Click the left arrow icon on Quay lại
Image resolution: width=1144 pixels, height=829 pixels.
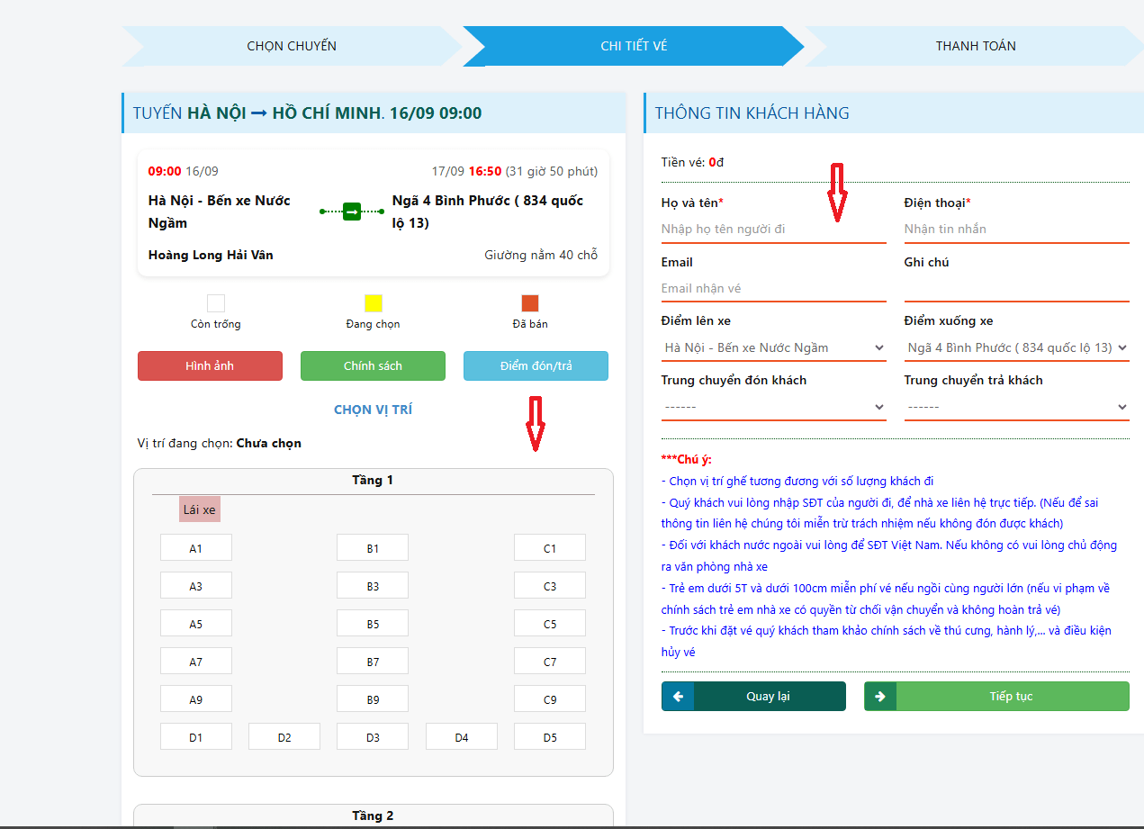point(678,697)
